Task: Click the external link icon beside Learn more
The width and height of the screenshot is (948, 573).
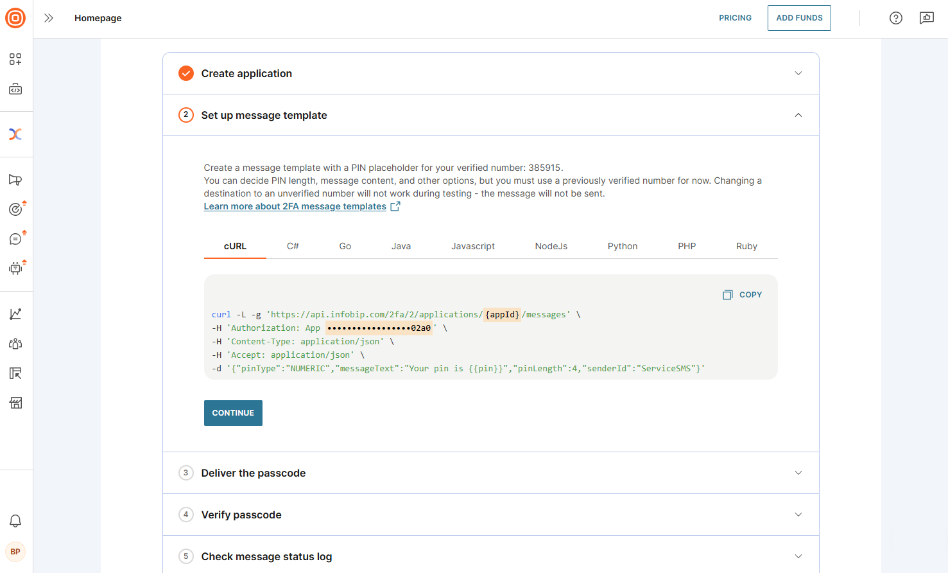Action: (395, 206)
